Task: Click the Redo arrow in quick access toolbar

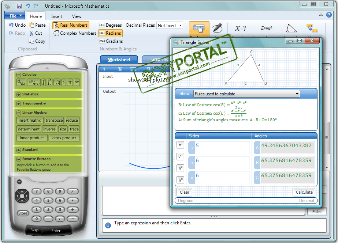Action: coord(36,6)
